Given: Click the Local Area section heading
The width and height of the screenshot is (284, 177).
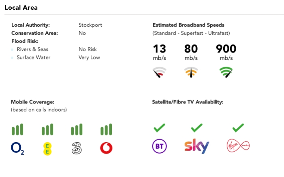Looking at the screenshot, I should click(x=21, y=8).
